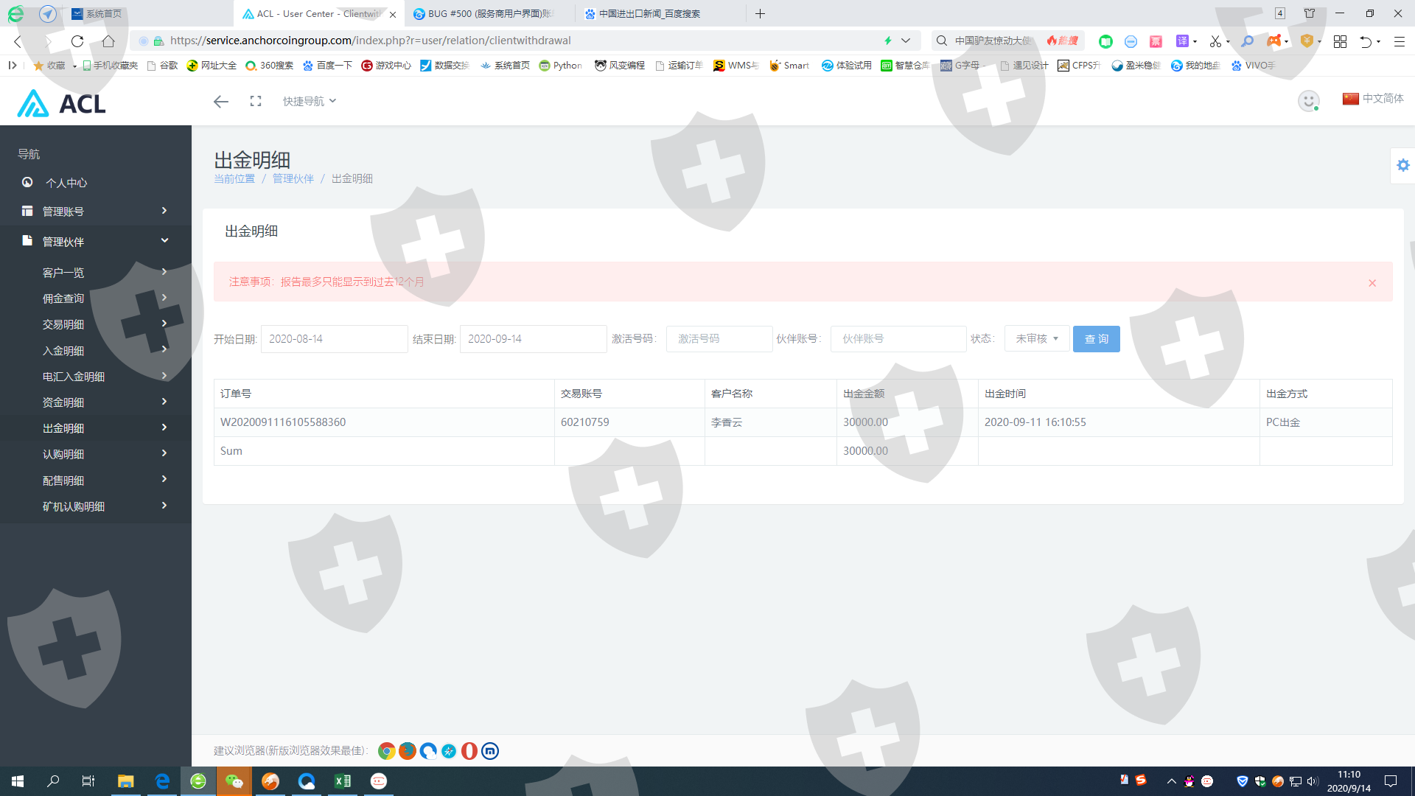Click the back arrow icon beside ACL logo
Image resolution: width=1415 pixels, height=796 pixels.
coord(220,102)
